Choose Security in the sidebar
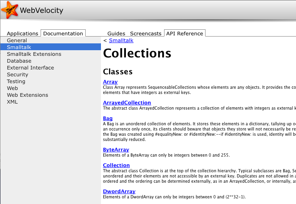Image resolution: width=296 pixels, height=204 pixels. pos(51,74)
